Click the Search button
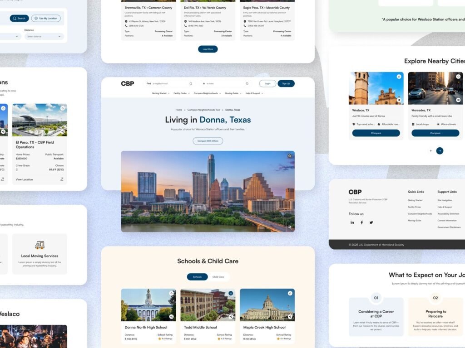Viewport: 465px width, 348px height. click(x=19, y=18)
